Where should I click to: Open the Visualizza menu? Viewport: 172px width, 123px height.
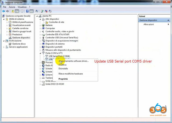22,7
